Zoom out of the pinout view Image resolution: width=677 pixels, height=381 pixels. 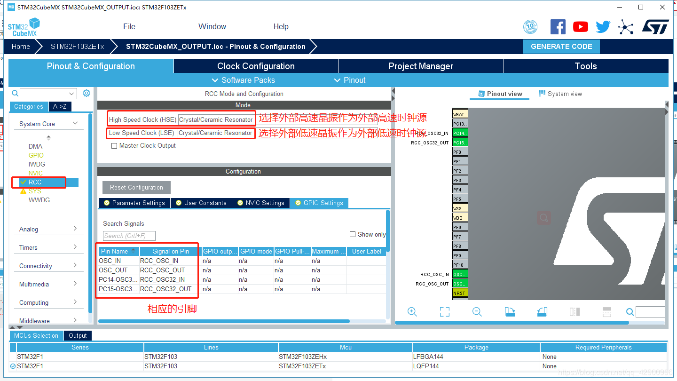pos(477,312)
